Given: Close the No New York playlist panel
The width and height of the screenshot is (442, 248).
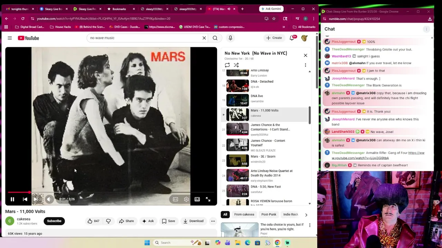Looking at the screenshot, I should tap(305, 55).
